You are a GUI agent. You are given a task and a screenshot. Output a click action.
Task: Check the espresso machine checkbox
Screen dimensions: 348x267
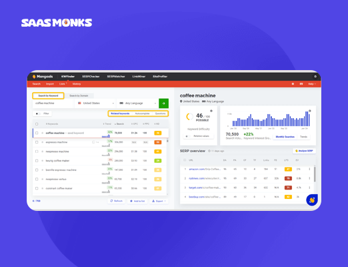37,142
